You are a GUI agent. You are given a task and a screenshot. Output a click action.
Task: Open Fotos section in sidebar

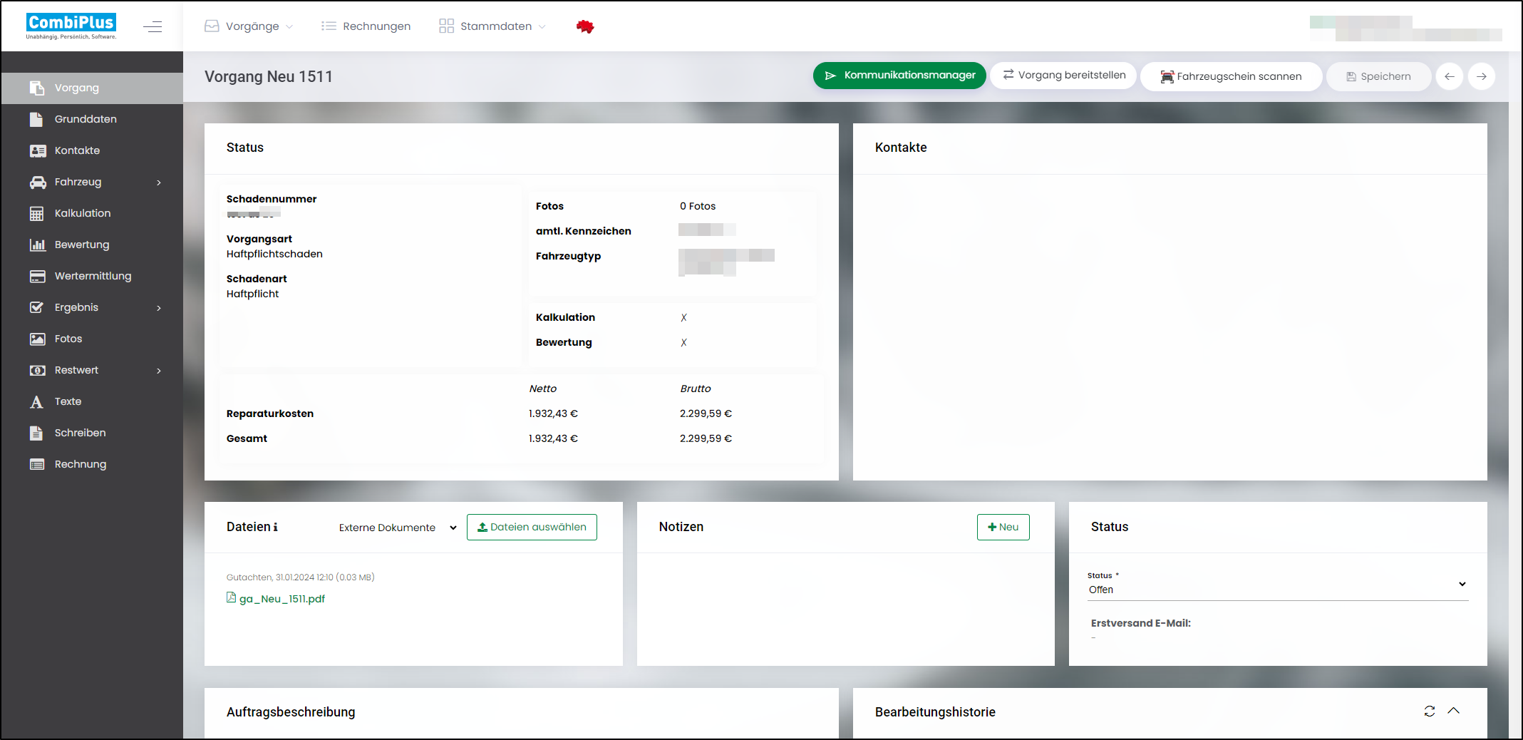click(68, 339)
